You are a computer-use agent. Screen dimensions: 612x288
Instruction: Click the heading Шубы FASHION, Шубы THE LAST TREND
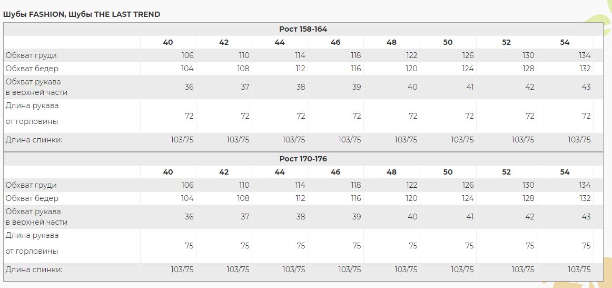tap(81, 14)
